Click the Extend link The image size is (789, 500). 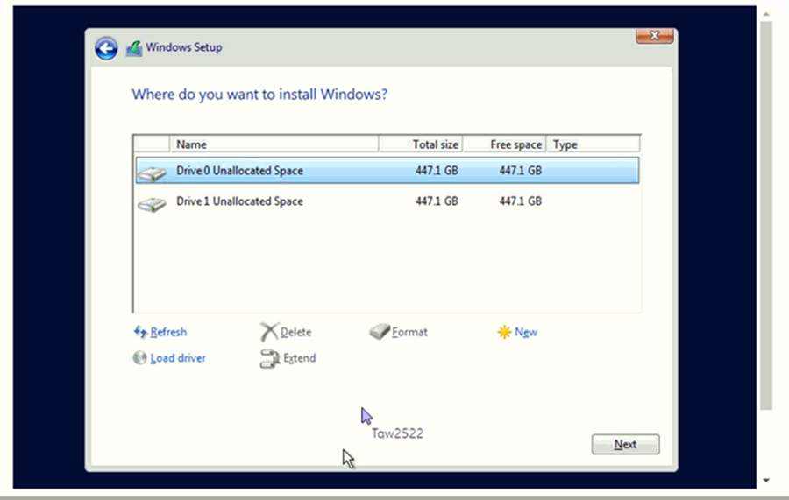coord(300,358)
